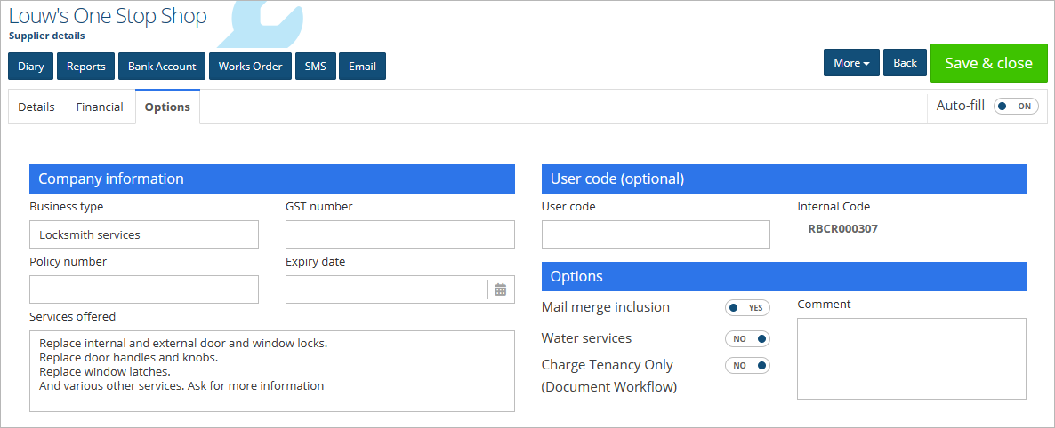Screen dimensions: 1055x428
Task: Focus the GST number field
Action: tap(400, 234)
